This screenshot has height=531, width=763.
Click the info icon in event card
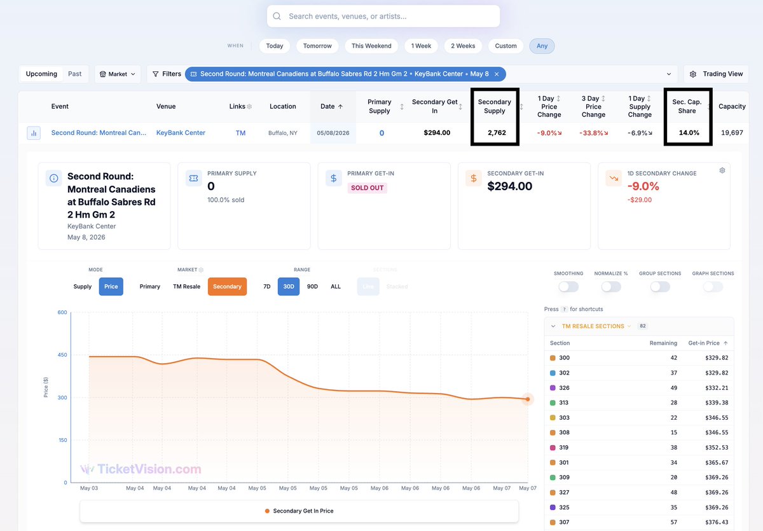[x=54, y=178]
